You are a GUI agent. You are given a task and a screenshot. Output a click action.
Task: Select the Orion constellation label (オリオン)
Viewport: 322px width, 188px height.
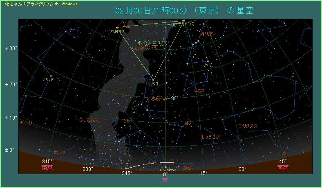tap(208, 34)
